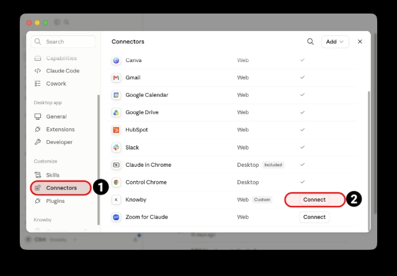Click the 'Canva' connector name
Screen dimensions: 397x276
(133, 60)
